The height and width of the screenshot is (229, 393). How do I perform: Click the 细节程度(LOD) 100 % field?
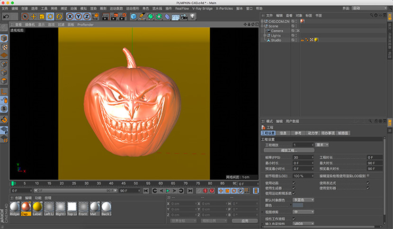303,176
